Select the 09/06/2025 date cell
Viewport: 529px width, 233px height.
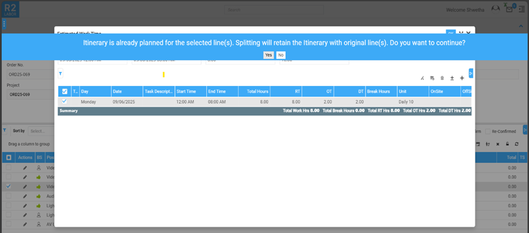click(127, 102)
